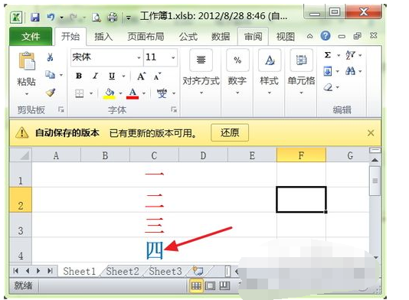Click the Save icon in quick access toolbar
Screen dimensions: 409x300
pos(35,18)
